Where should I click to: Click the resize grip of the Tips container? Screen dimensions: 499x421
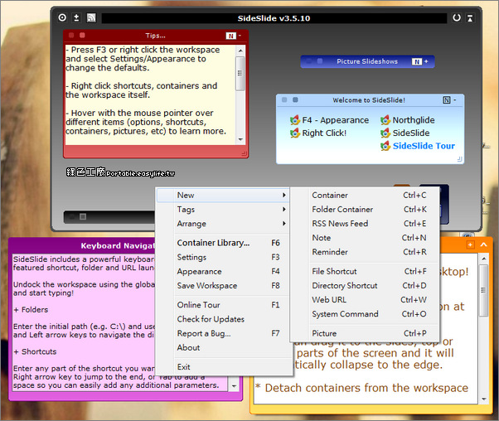pos(244,153)
